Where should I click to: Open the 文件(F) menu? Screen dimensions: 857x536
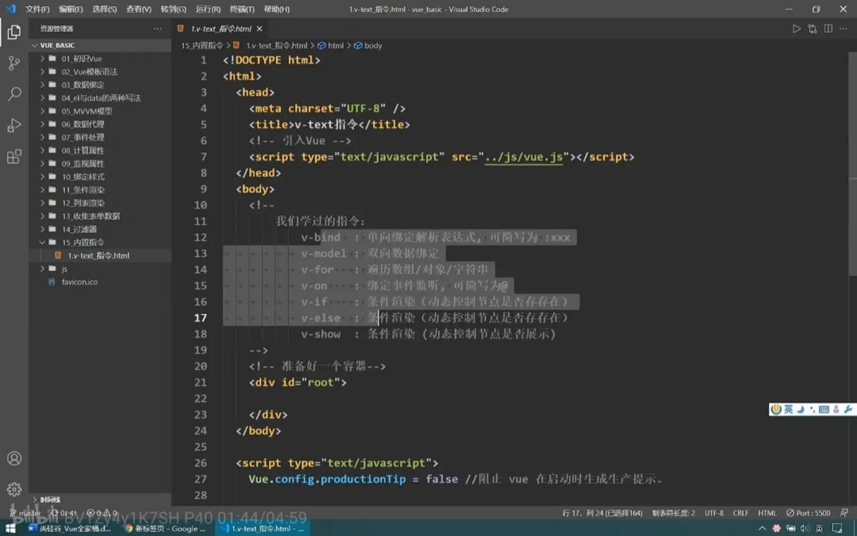coord(37,9)
